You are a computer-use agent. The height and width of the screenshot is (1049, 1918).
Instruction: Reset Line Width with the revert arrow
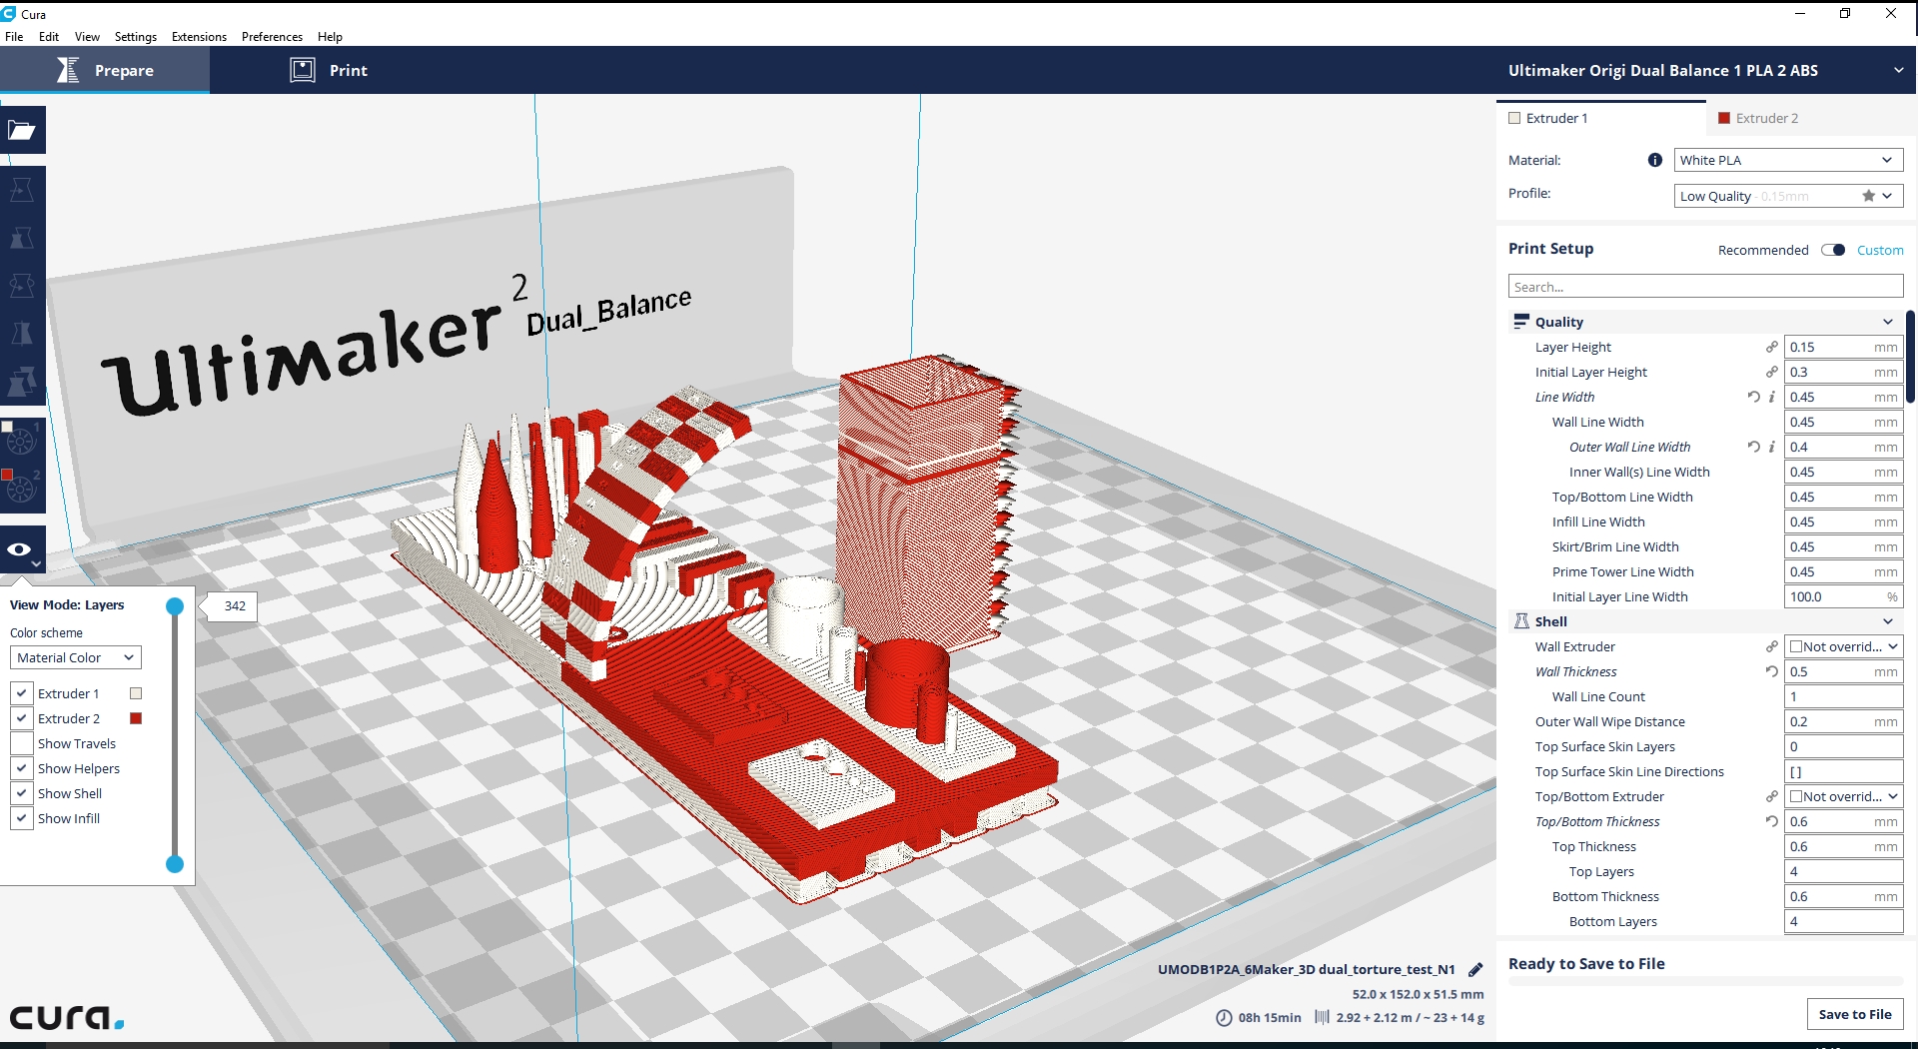coord(1753,397)
